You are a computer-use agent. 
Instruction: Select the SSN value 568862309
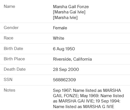pos(64,80)
